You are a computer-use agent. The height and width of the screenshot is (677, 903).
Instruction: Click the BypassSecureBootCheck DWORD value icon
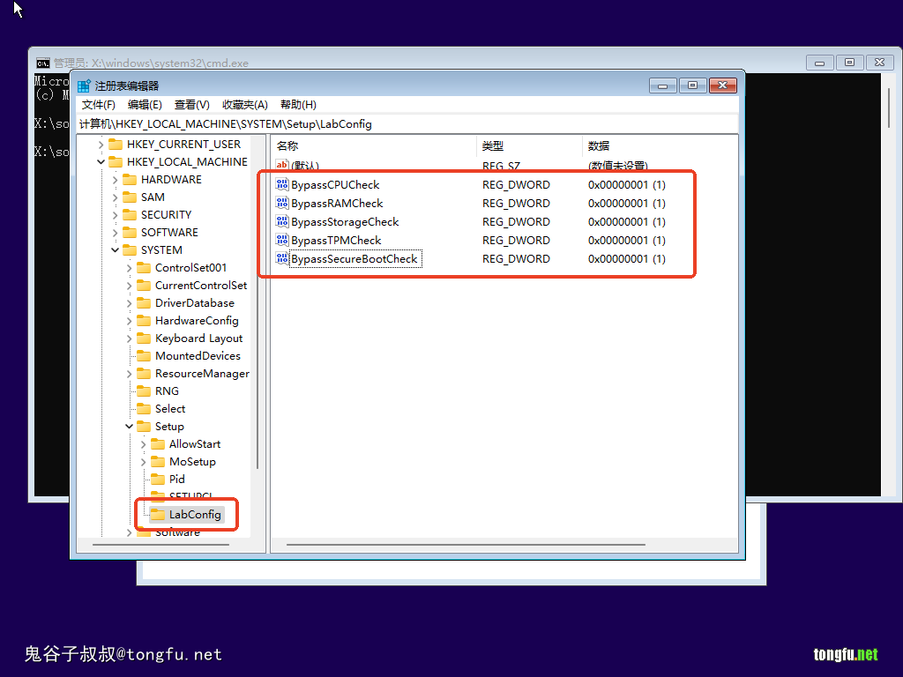[x=282, y=259]
